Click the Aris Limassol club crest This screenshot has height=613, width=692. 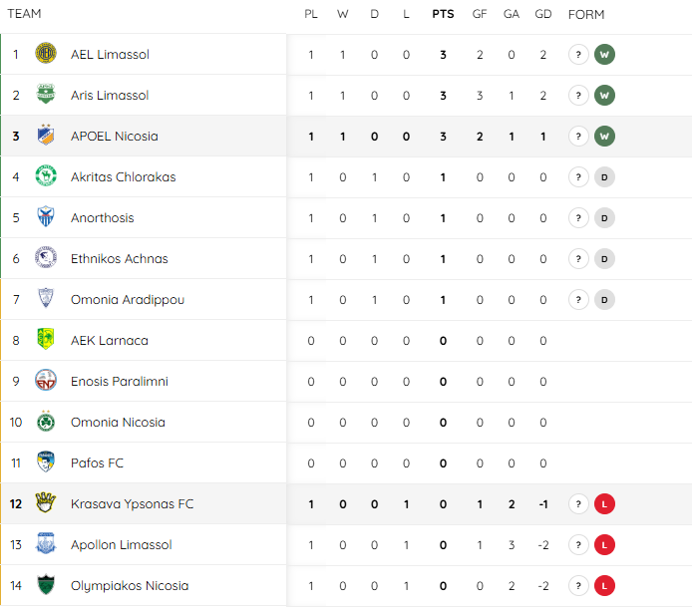click(x=45, y=95)
